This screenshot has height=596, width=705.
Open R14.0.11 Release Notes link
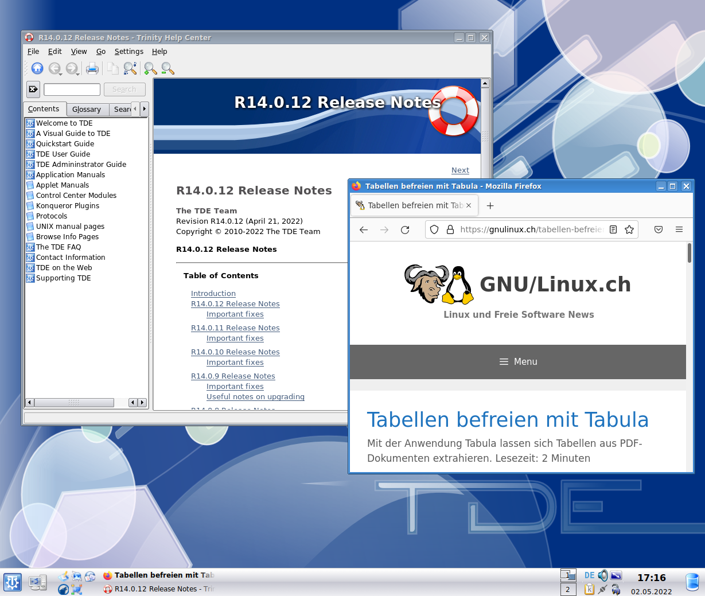coord(235,328)
